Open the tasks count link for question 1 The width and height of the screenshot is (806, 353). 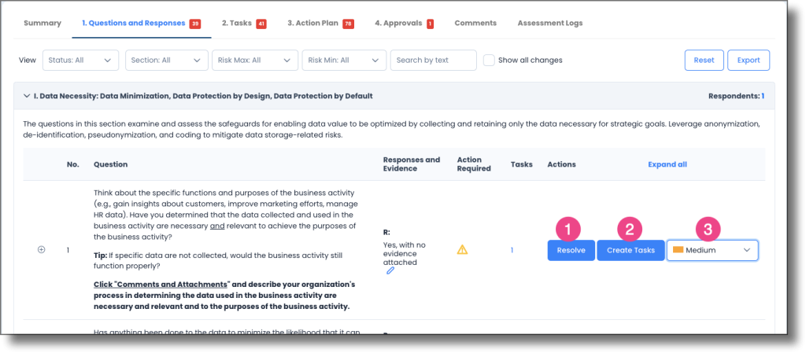[512, 250]
